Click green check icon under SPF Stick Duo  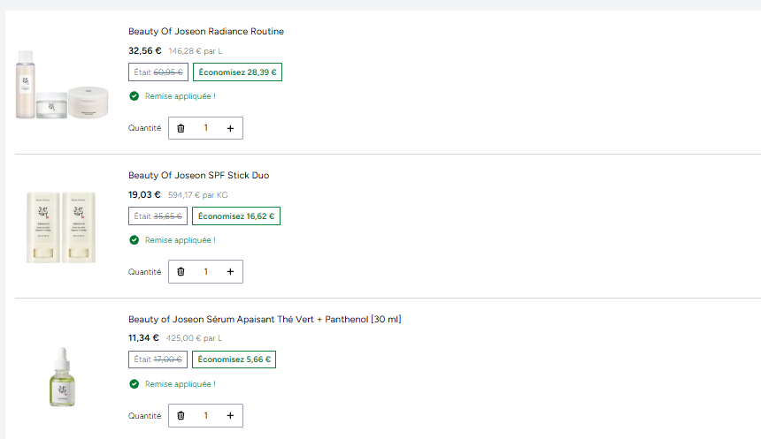[134, 240]
